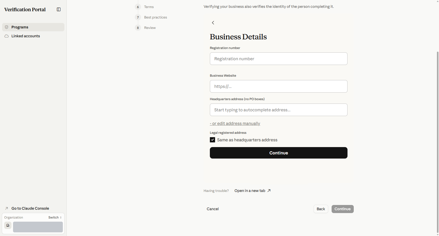439x236 pixels.
Task: Click the back chevron above Business Details
Action: point(213,23)
